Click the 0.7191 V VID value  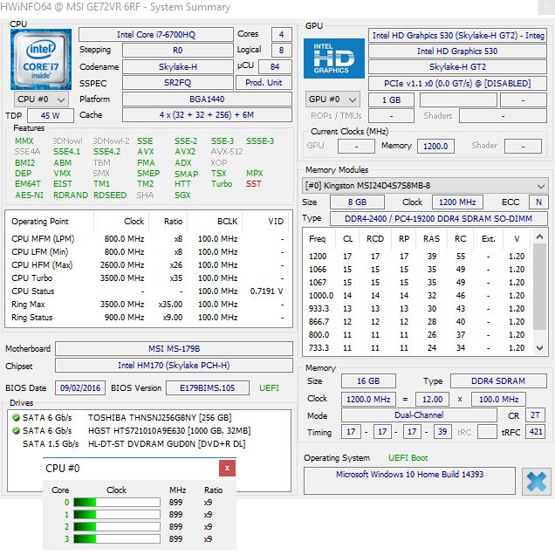click(x=266, y=291)
